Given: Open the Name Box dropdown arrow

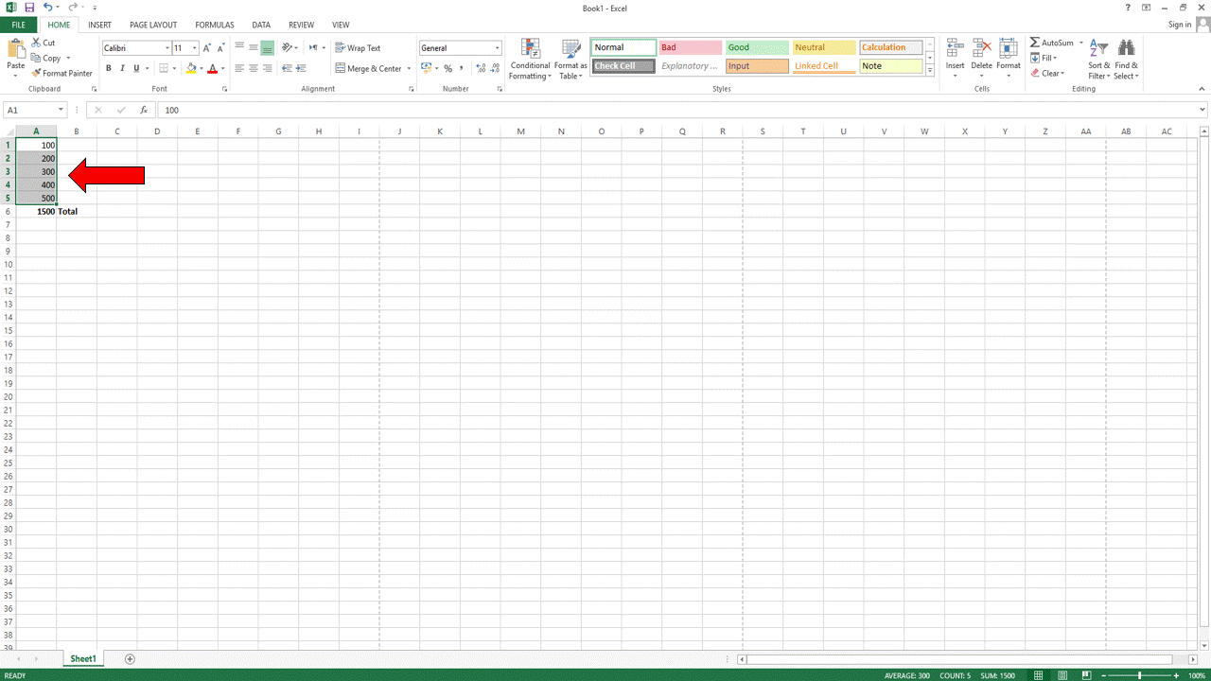Looking at the screenshot, I should click(61, 110).
